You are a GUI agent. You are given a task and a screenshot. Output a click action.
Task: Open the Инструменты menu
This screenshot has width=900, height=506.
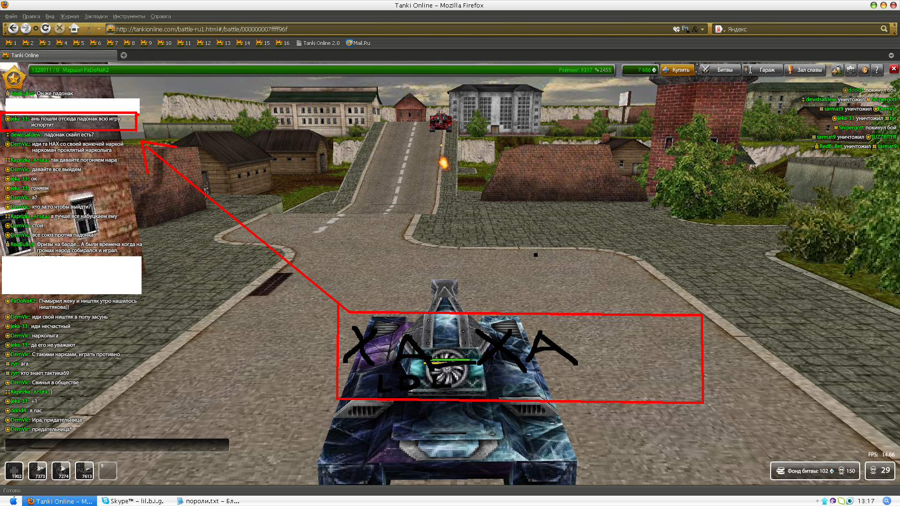coord(129,16)
